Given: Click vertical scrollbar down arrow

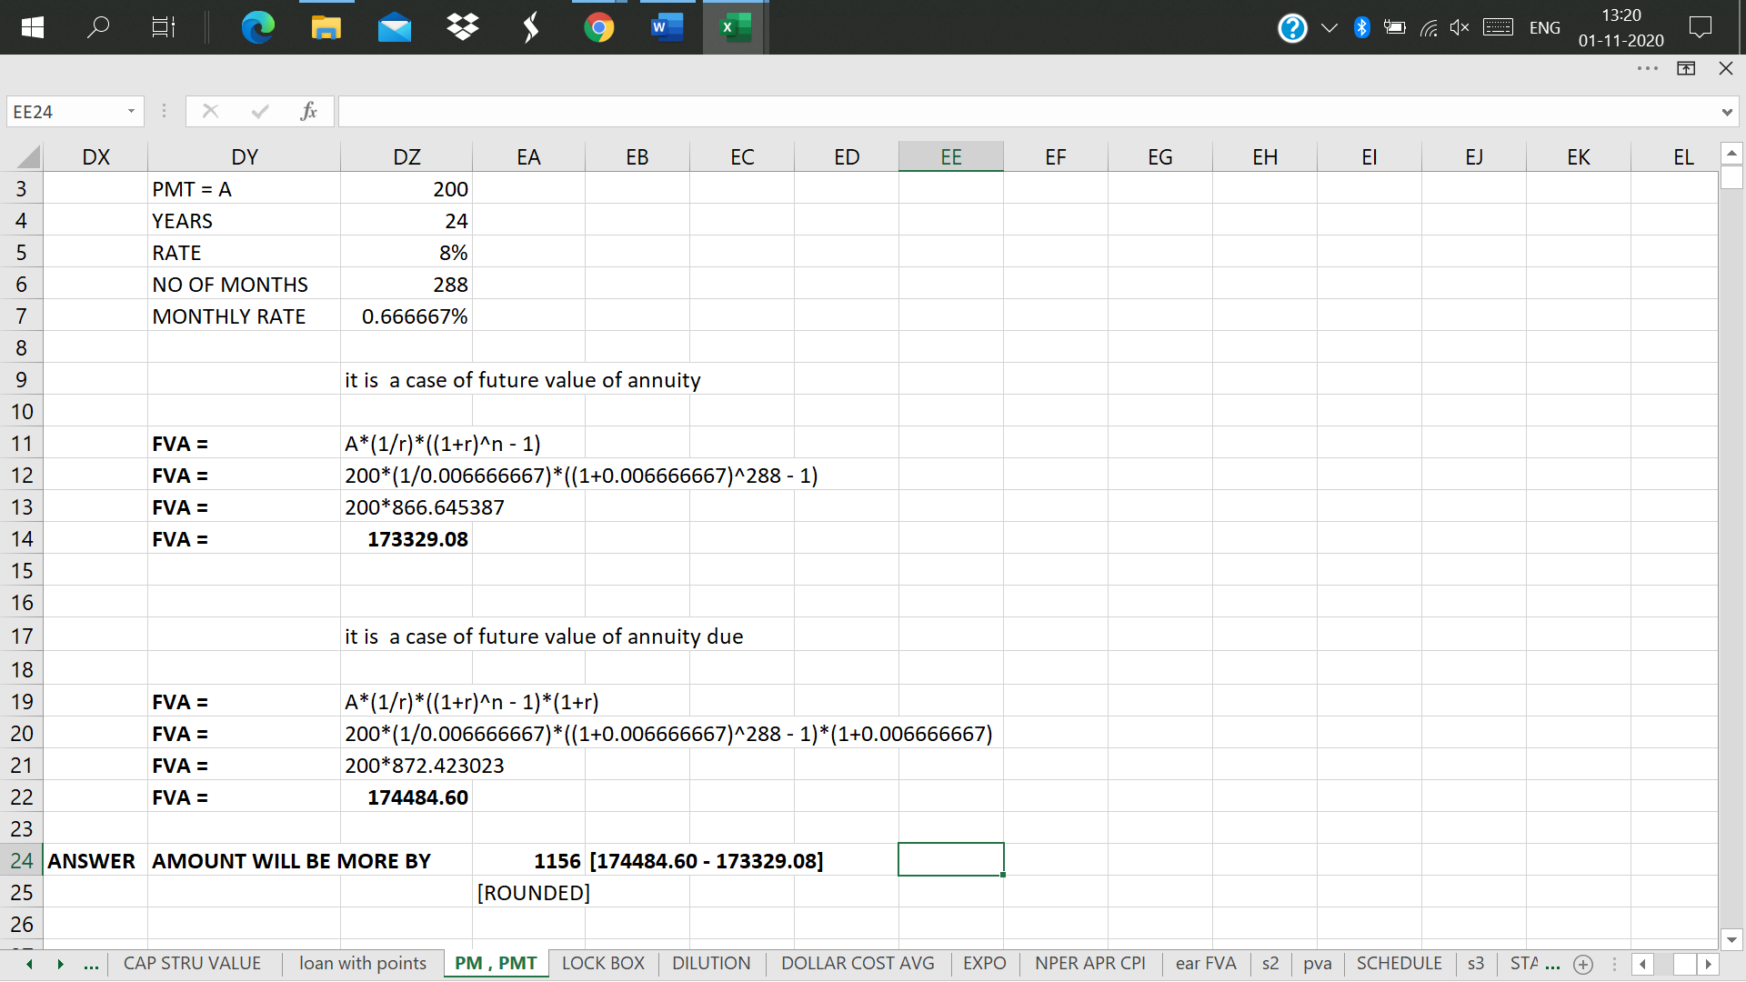Looking at the screenshot, I should pos(1731,939).
